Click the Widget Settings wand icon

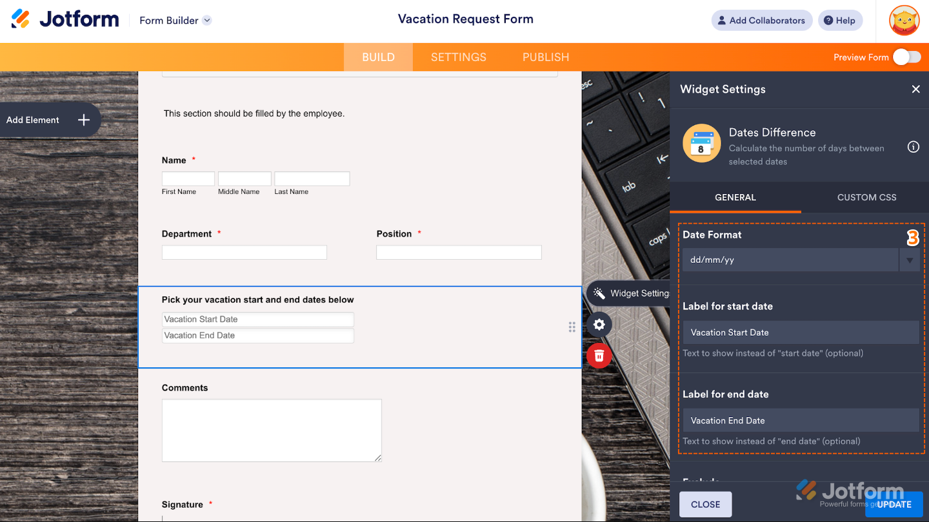(599, 294)
